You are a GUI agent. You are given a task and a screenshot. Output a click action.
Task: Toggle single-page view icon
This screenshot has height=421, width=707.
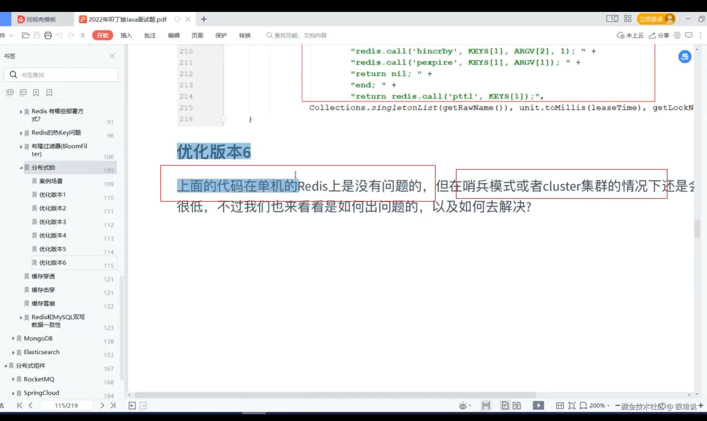point(505,406)
